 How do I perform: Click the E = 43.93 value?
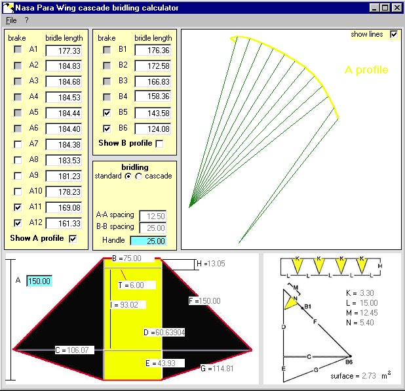[166, 363]
